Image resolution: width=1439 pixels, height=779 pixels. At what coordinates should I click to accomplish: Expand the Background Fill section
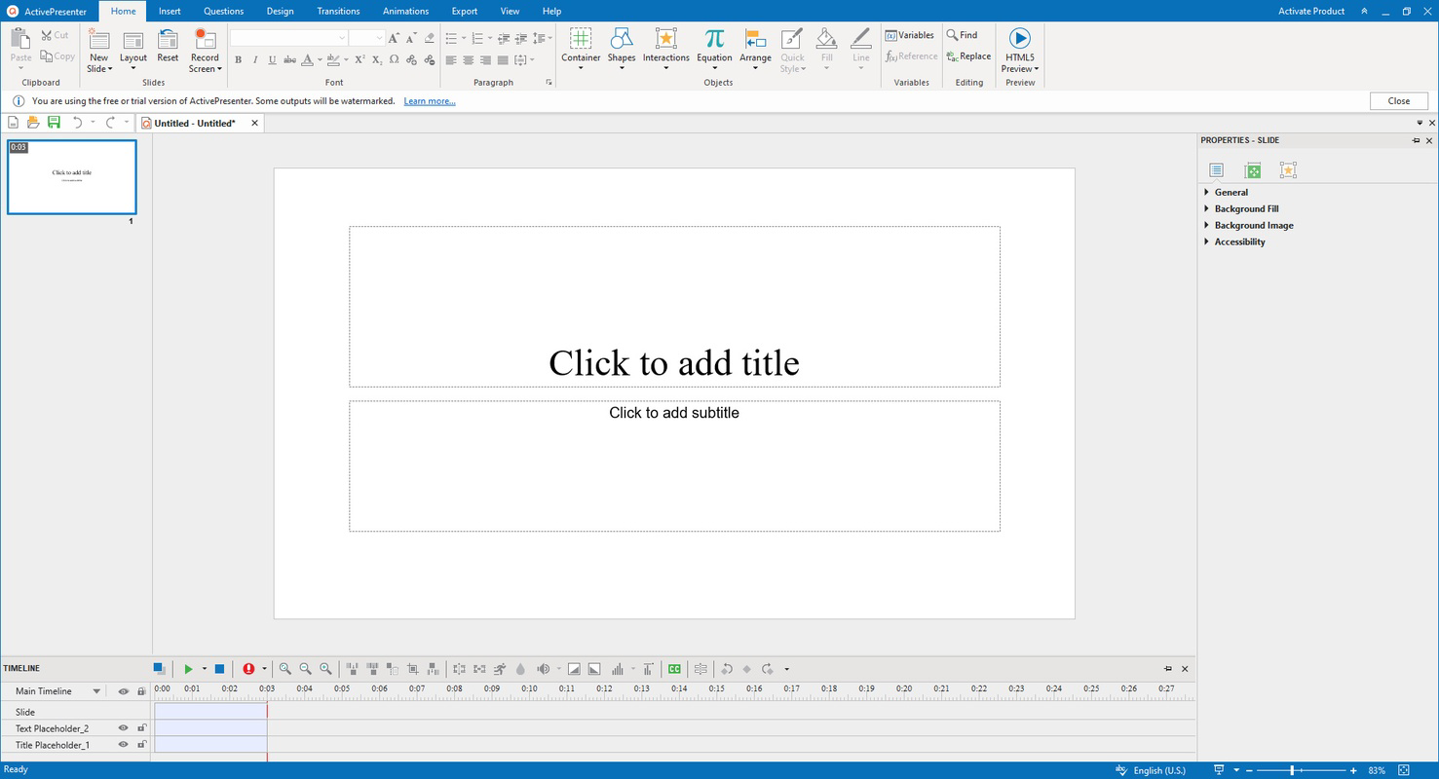point(1246,209)
